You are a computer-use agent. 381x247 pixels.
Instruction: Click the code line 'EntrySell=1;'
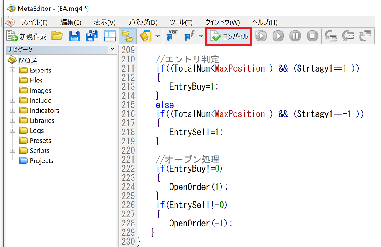196,132
